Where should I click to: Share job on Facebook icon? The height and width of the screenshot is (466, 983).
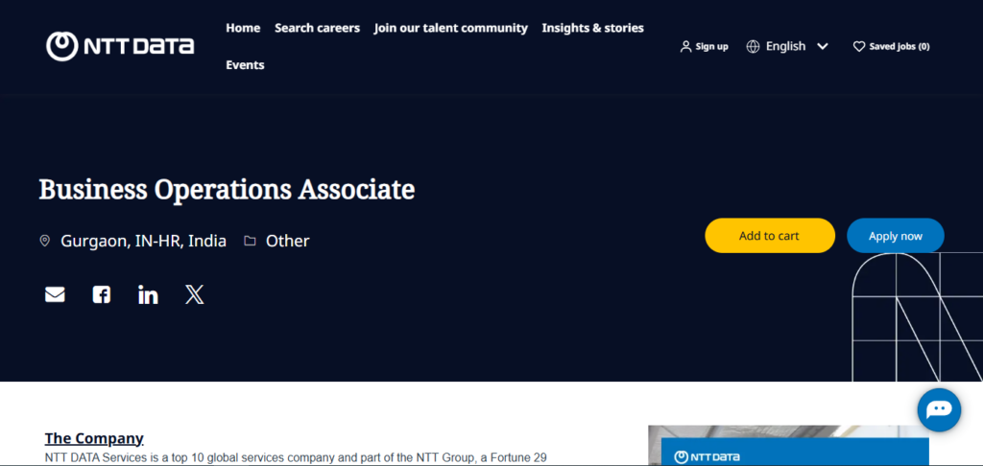coord(102,294)
